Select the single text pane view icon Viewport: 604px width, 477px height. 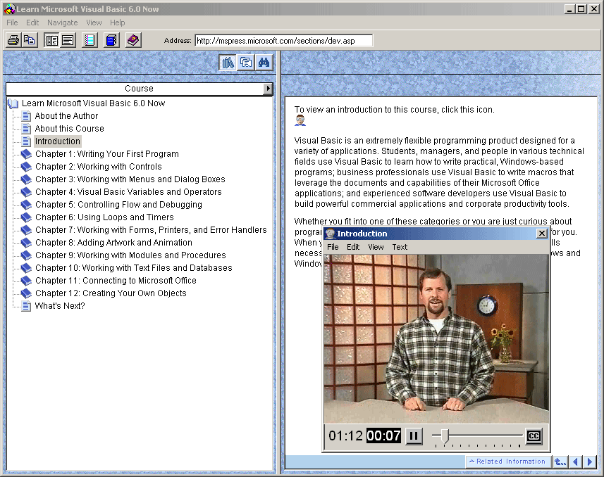68,40
